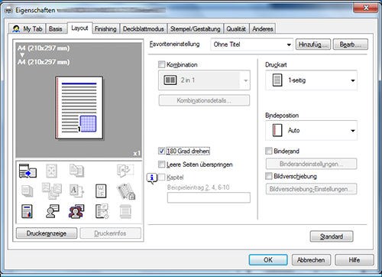Switch to the Basis tab
The height and width of the screenshot is (277, 382).
tap(56, 29)
